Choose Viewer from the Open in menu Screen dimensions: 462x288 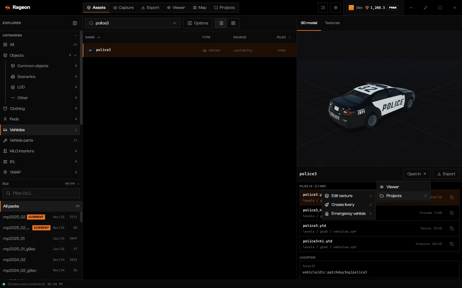point(403,187)
